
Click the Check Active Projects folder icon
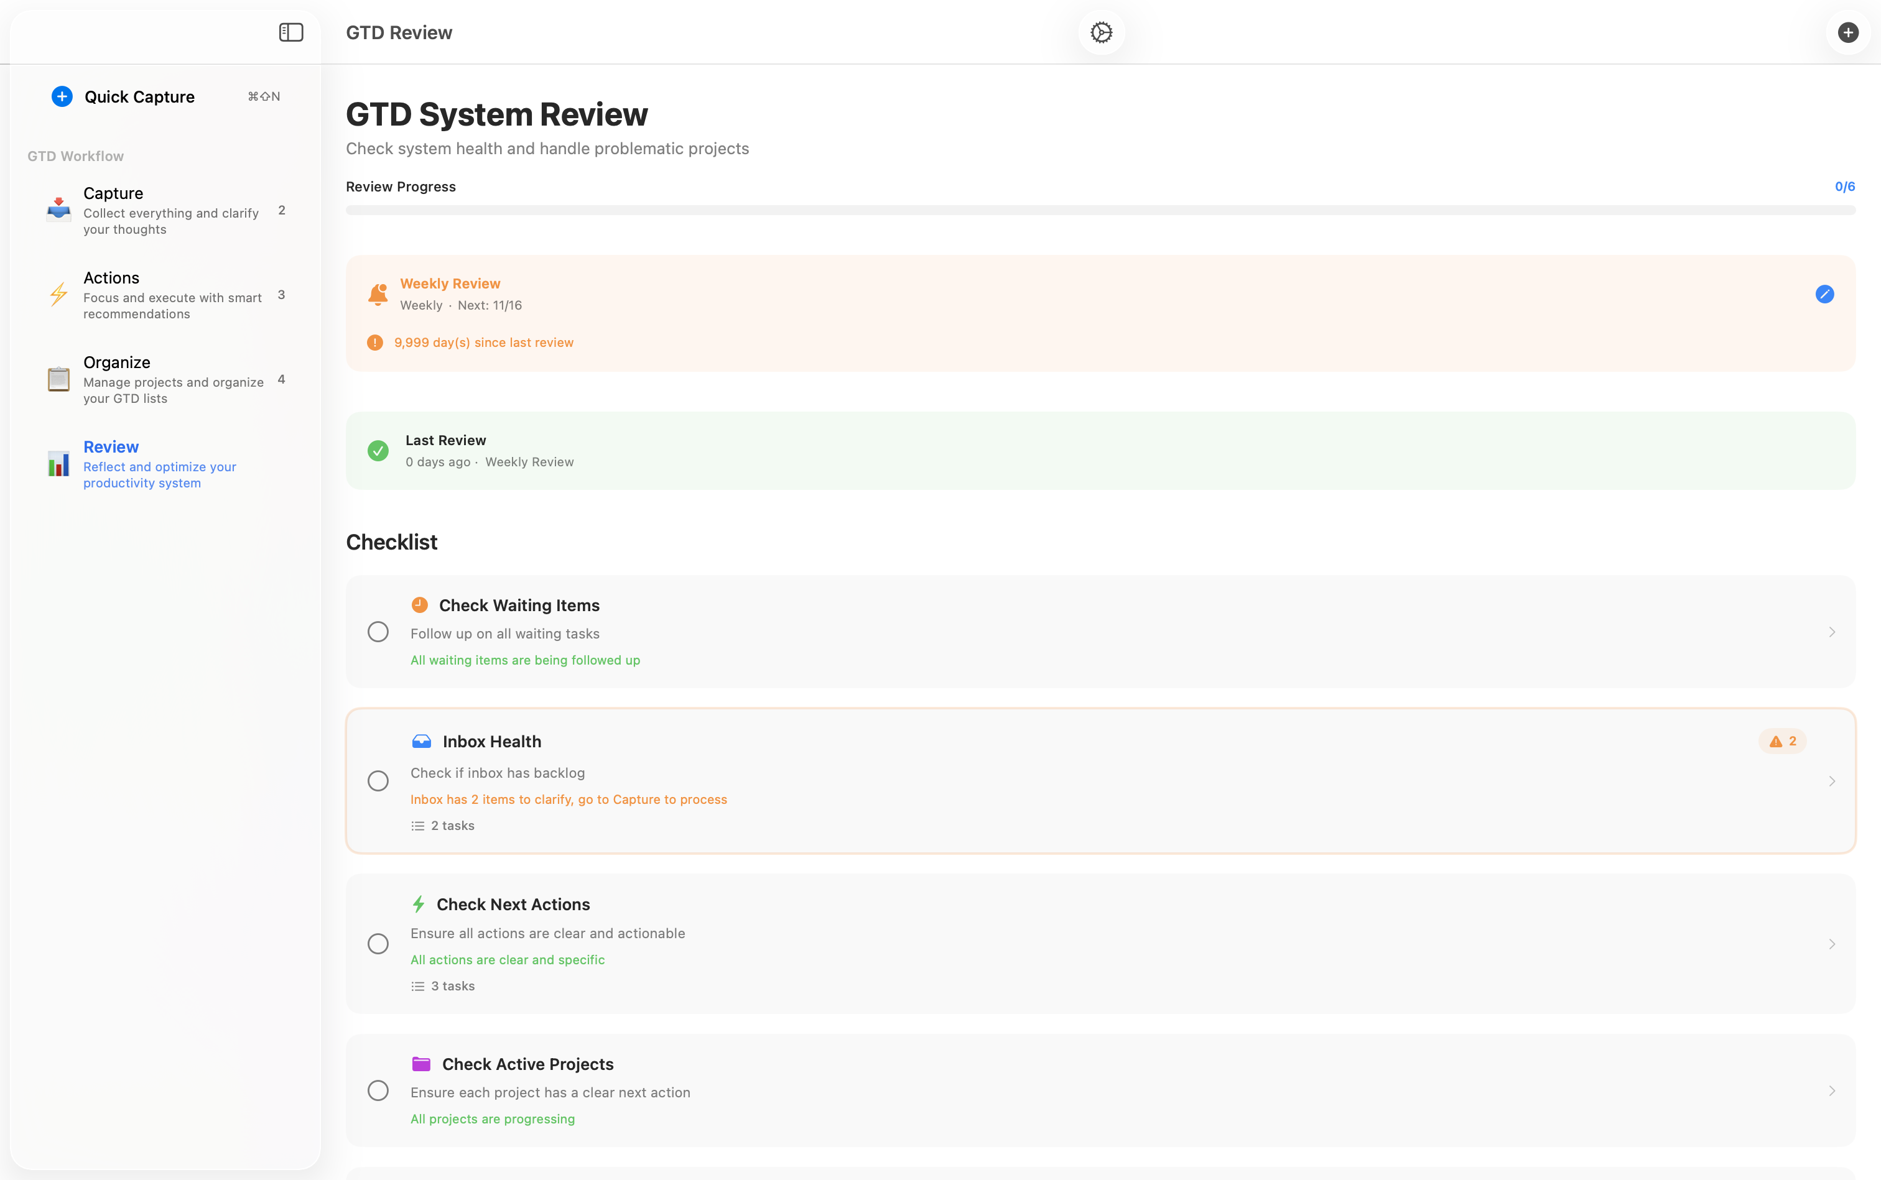pyautogui.click(x=422, y=1063)
